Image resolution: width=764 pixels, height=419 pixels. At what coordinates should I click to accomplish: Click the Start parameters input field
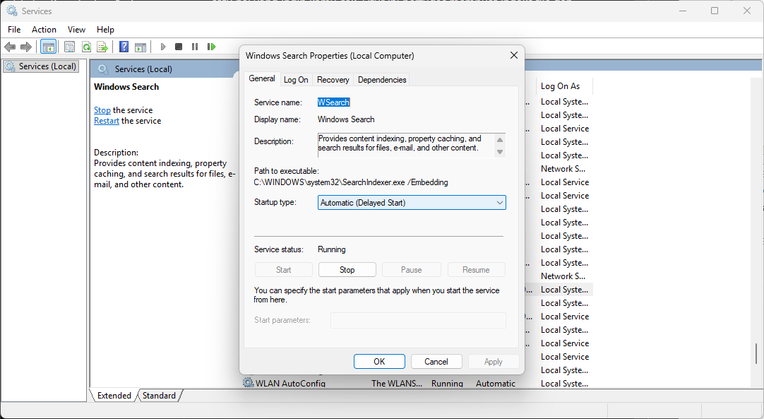coord(418,321)
